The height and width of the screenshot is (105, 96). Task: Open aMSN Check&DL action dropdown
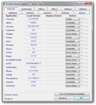[73, 23]
